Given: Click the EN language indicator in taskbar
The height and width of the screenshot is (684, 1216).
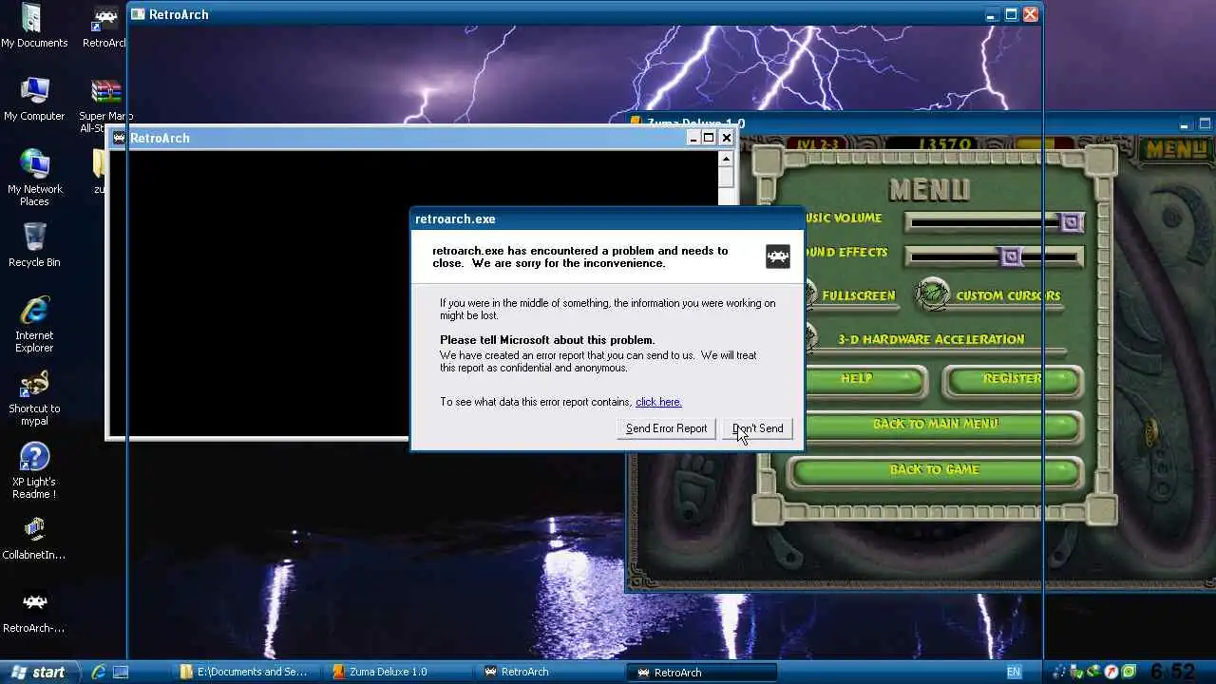Looking at the screenshot, I should tap(1014, 672).
